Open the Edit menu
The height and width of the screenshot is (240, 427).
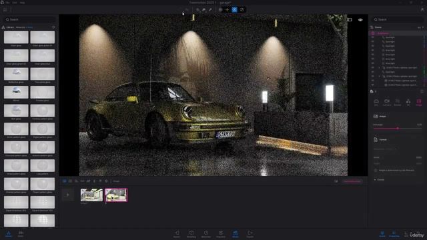point(15,3)
